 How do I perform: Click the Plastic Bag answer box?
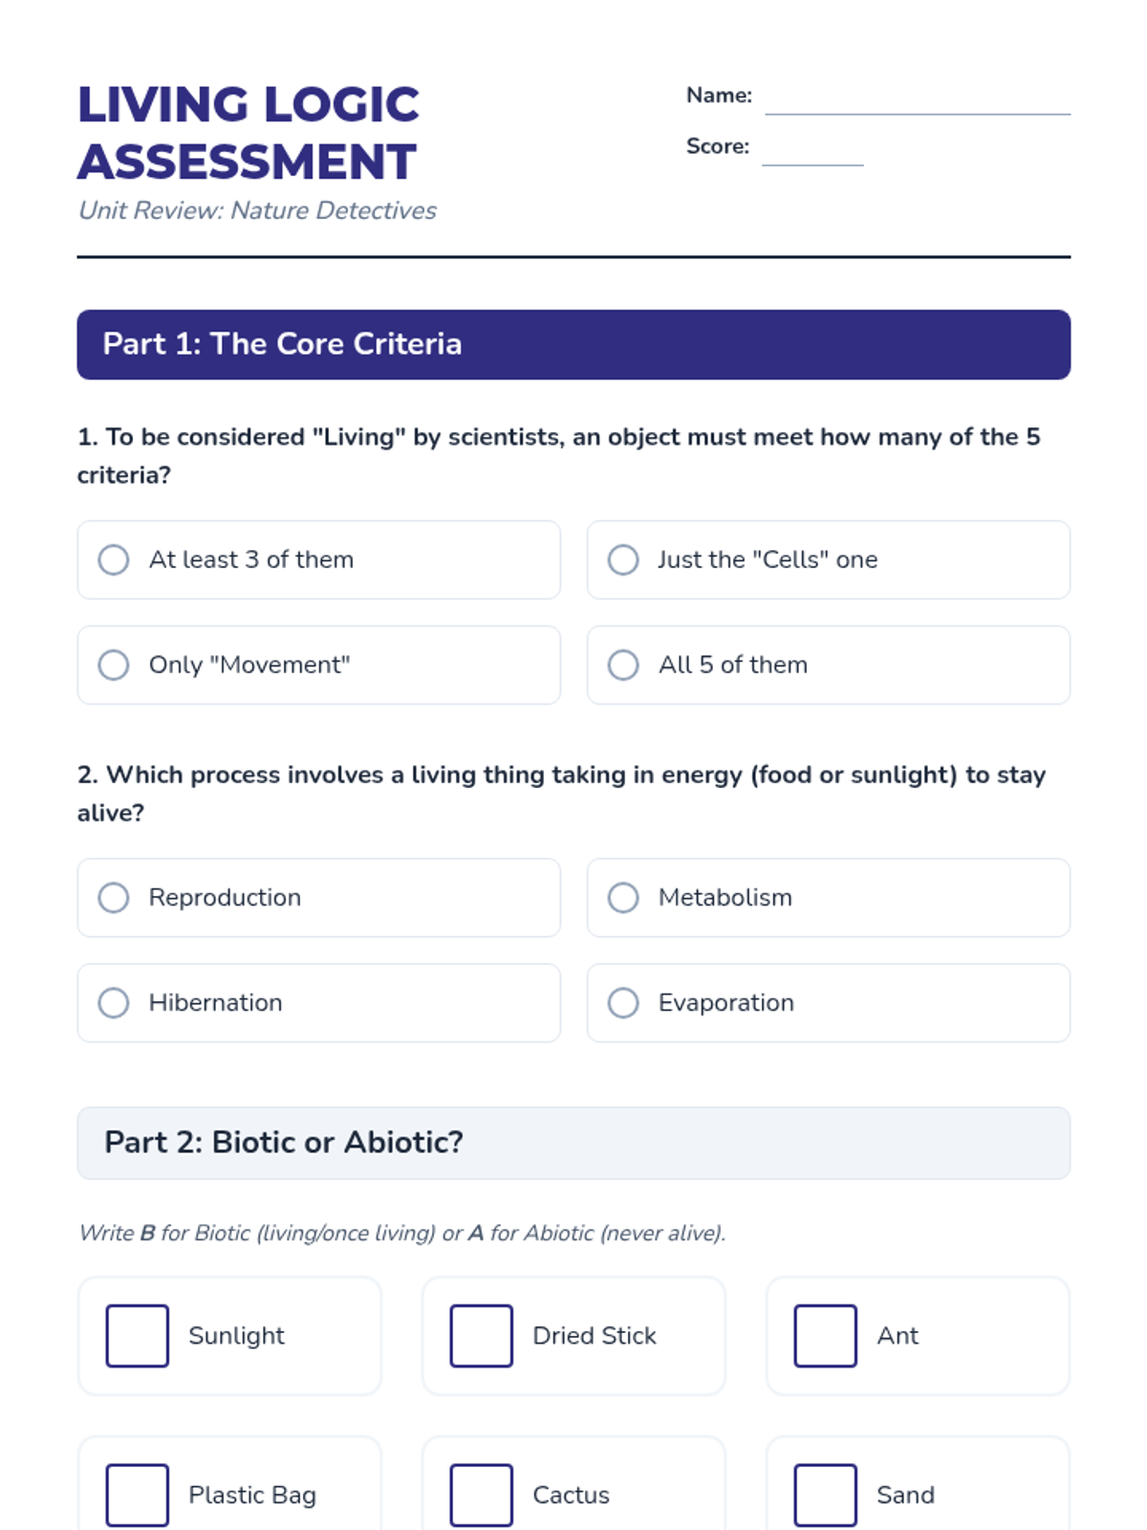pyautogui.click(x=138, y=1495)
